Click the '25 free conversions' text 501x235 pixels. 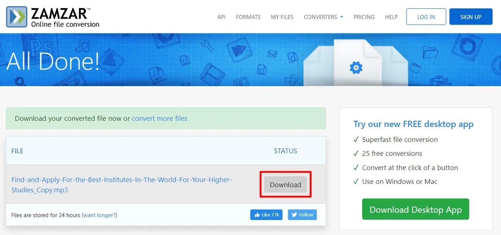click(x=392, y=153)
